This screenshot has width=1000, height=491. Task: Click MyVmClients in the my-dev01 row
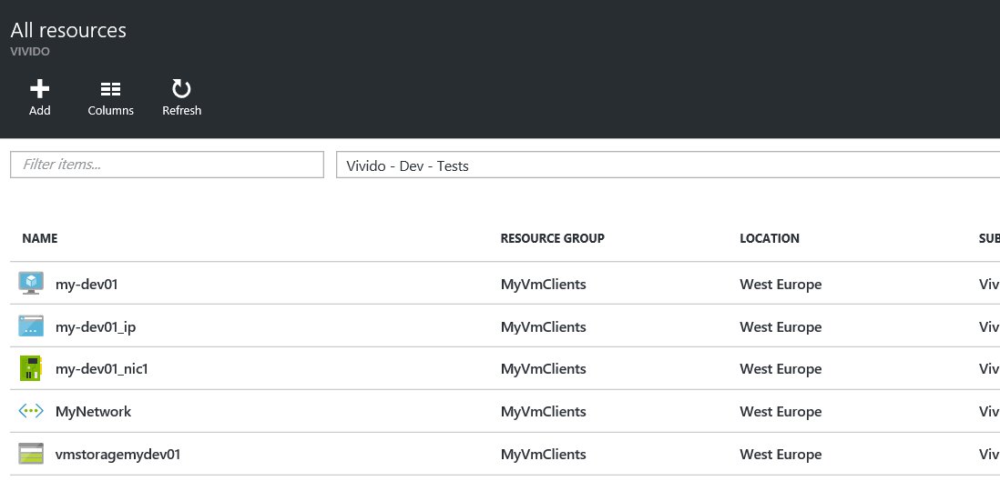point(544,285)
